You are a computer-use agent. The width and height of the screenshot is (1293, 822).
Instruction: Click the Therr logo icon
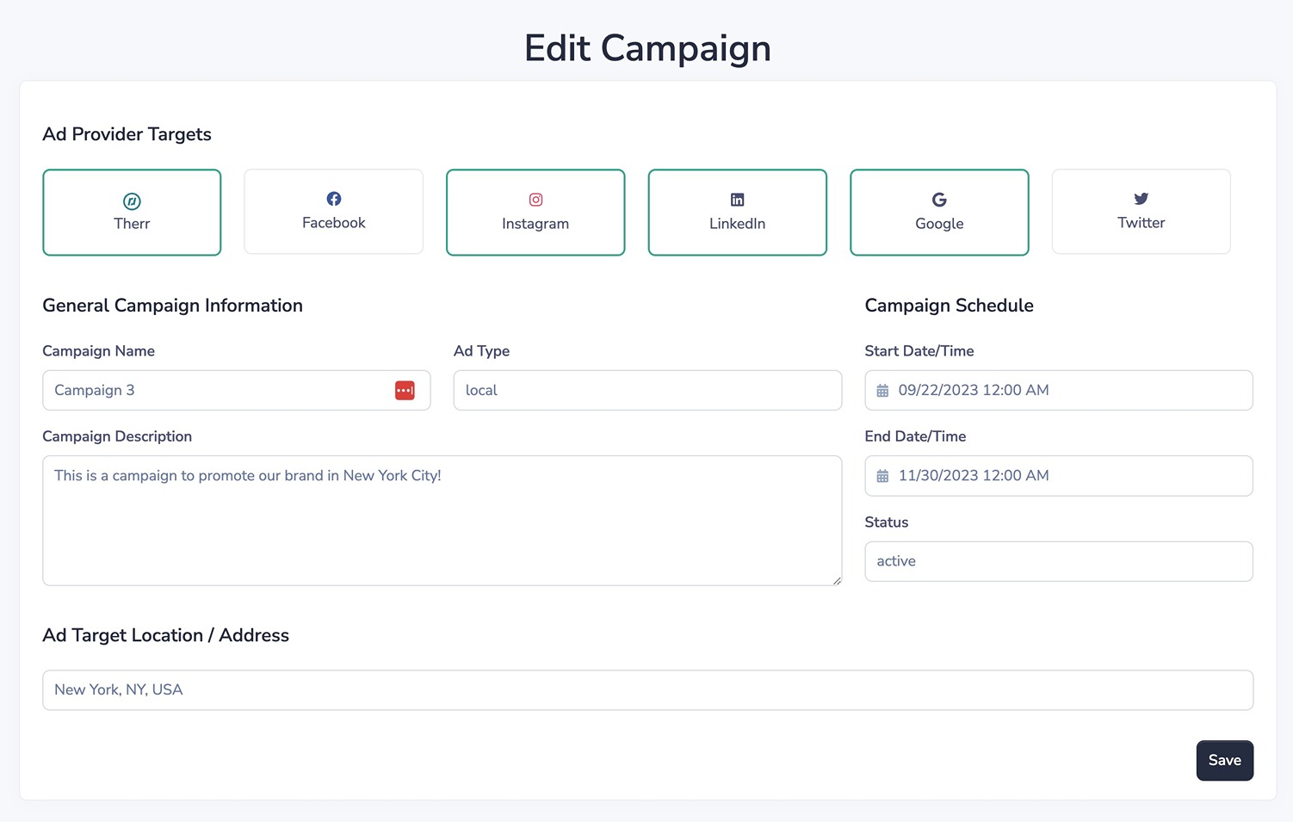pos(132,199)
